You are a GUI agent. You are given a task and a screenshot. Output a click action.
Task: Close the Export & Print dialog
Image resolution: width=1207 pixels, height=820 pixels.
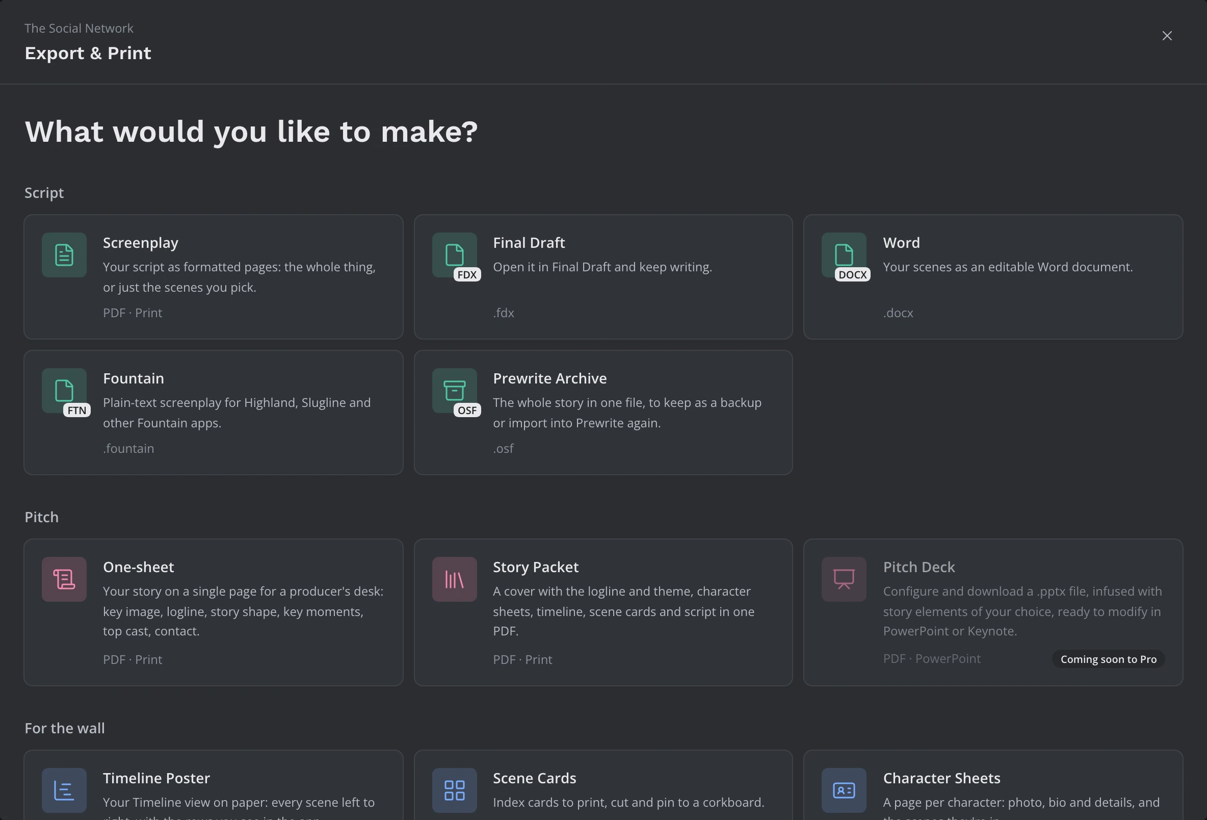(1167, 36)
